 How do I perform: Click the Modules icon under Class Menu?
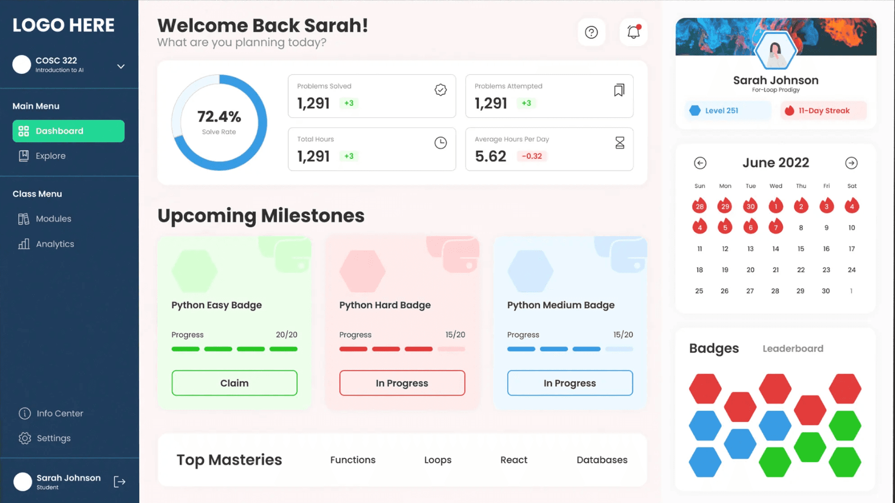click(23, 219)
